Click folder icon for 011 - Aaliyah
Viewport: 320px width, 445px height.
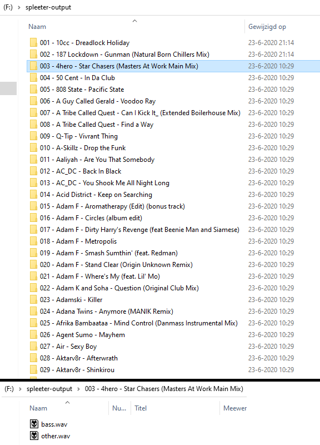(33, 159)
